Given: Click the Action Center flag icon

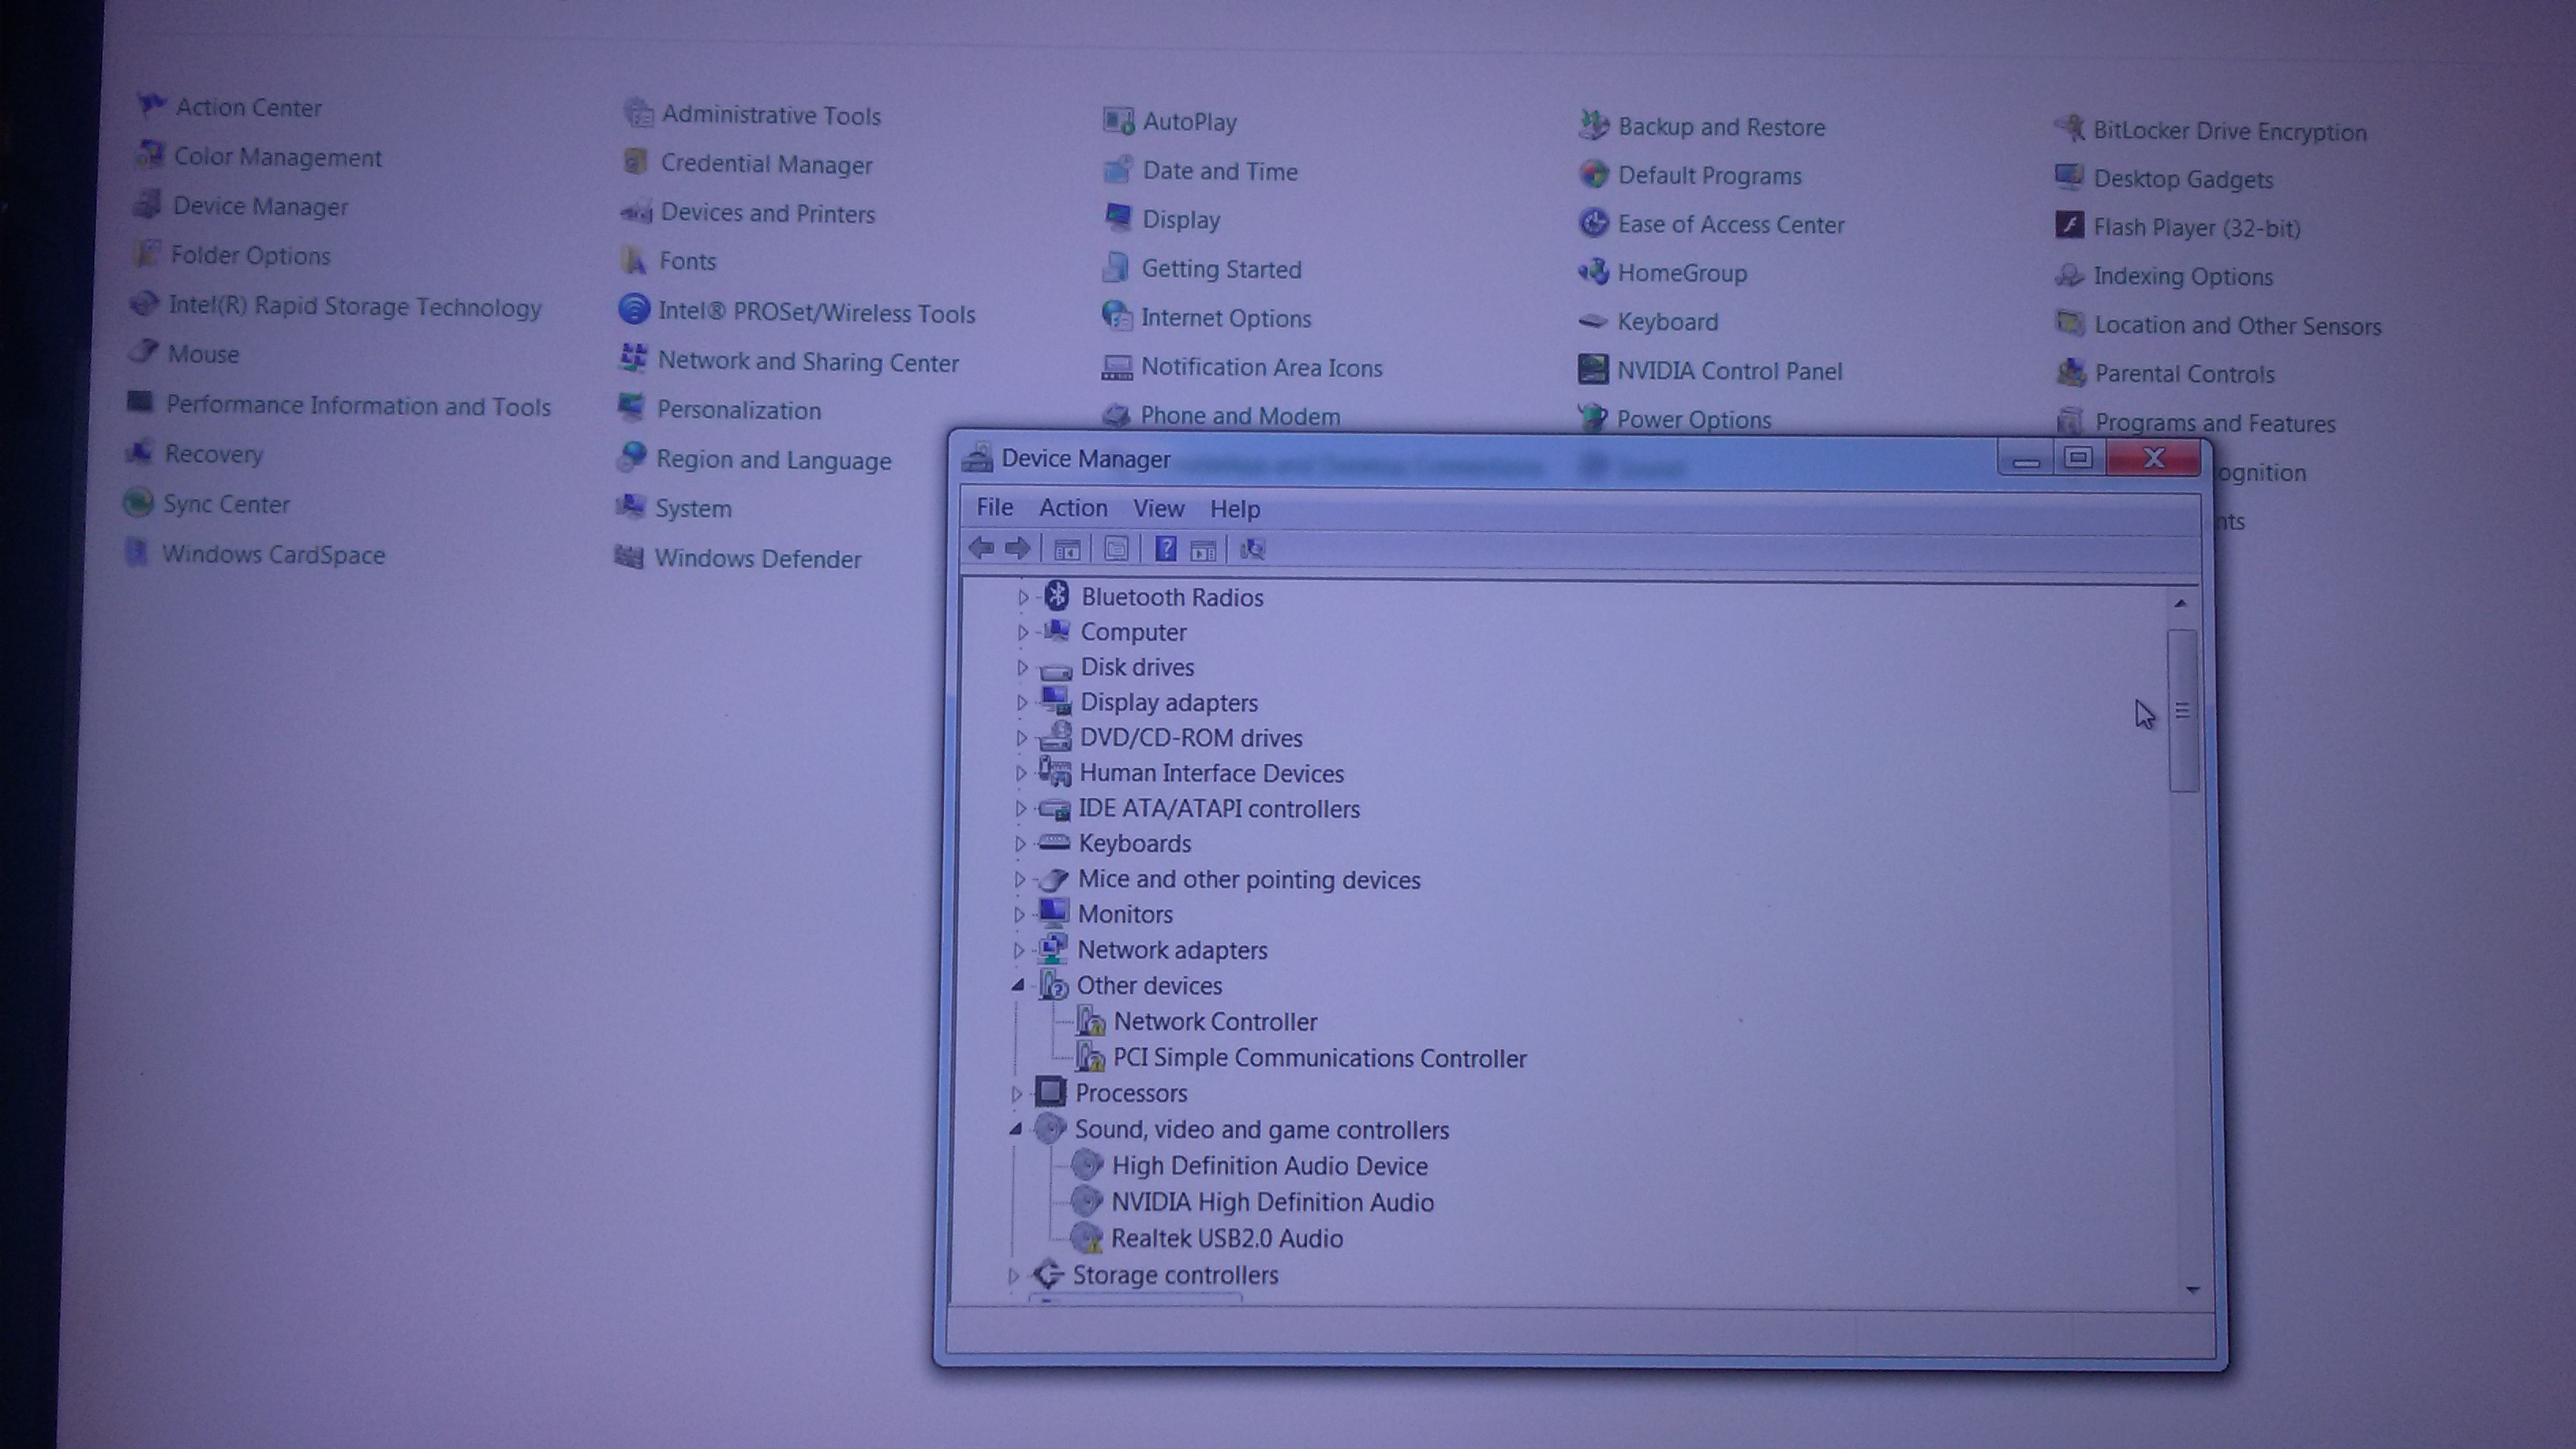Looking at the screenshot, I should tap(152, 105).
